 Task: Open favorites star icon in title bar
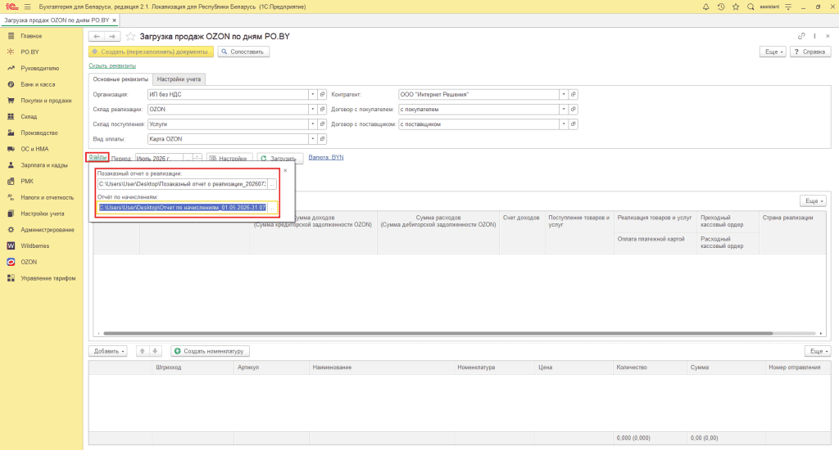click(736, 7)
